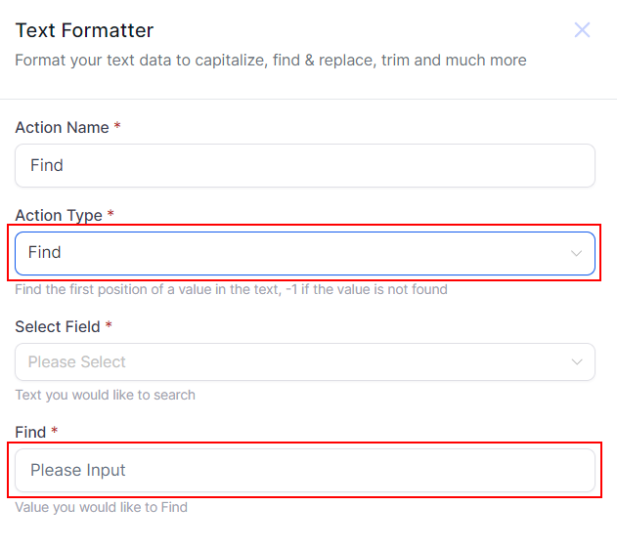Click the find first position help text
The image size is (617, 549).
231,289
